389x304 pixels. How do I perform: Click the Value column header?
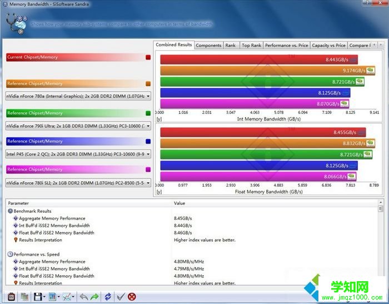point(275,203)
